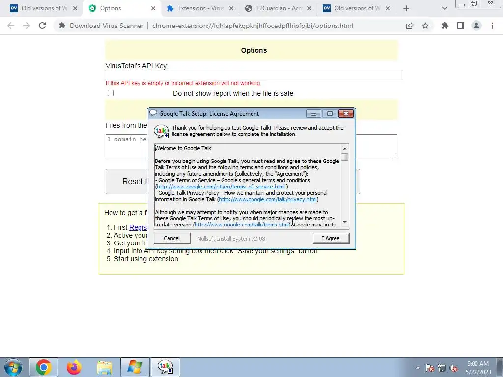
Task: Click the Register link in the instructions
Action: pyautogui.click(x=138, y=227)
